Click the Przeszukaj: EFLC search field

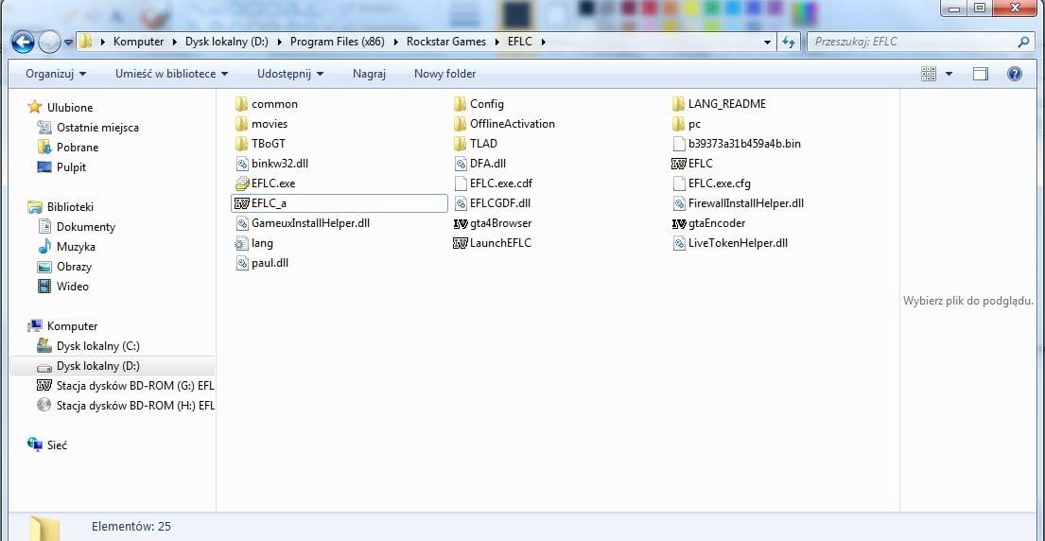coord(908,42)
